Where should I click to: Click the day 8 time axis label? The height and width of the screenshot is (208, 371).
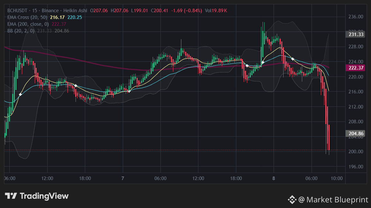tap(274, 178)
